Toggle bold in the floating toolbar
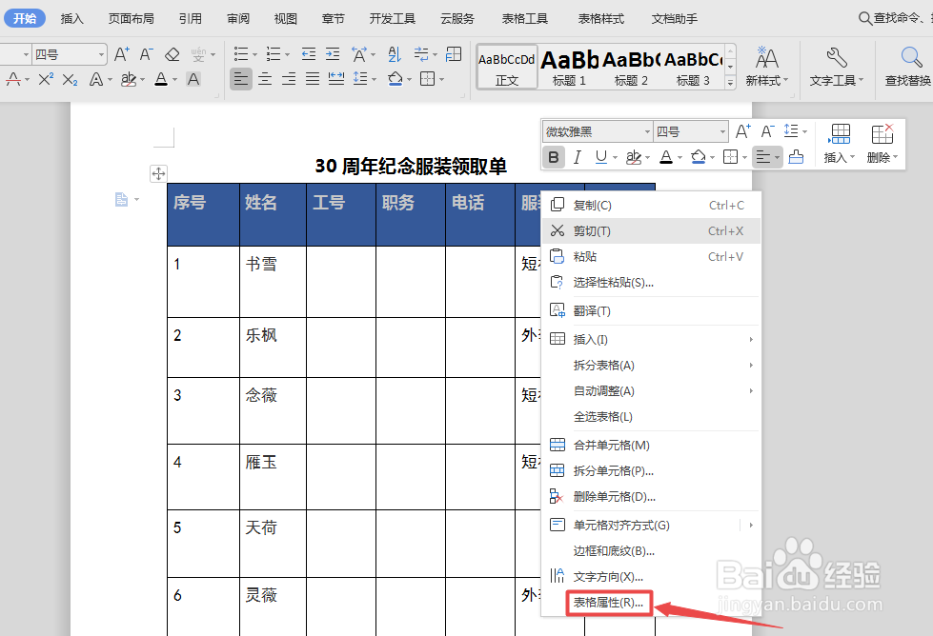The width and height of the screenshot is (933, 636). click(x=554, y=157)
